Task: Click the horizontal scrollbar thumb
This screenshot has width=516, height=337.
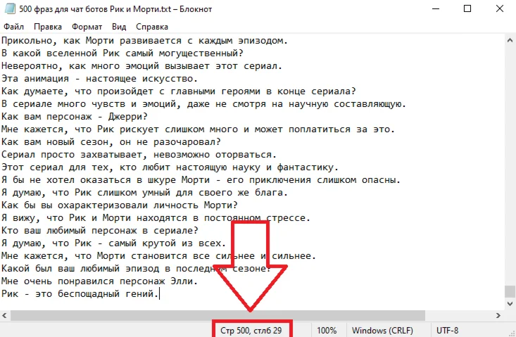Action: tap(218, 316)
